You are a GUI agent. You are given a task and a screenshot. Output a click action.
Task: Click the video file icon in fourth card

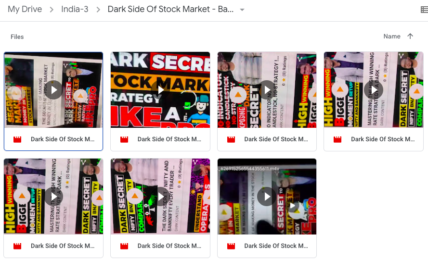tap(337, 139)
